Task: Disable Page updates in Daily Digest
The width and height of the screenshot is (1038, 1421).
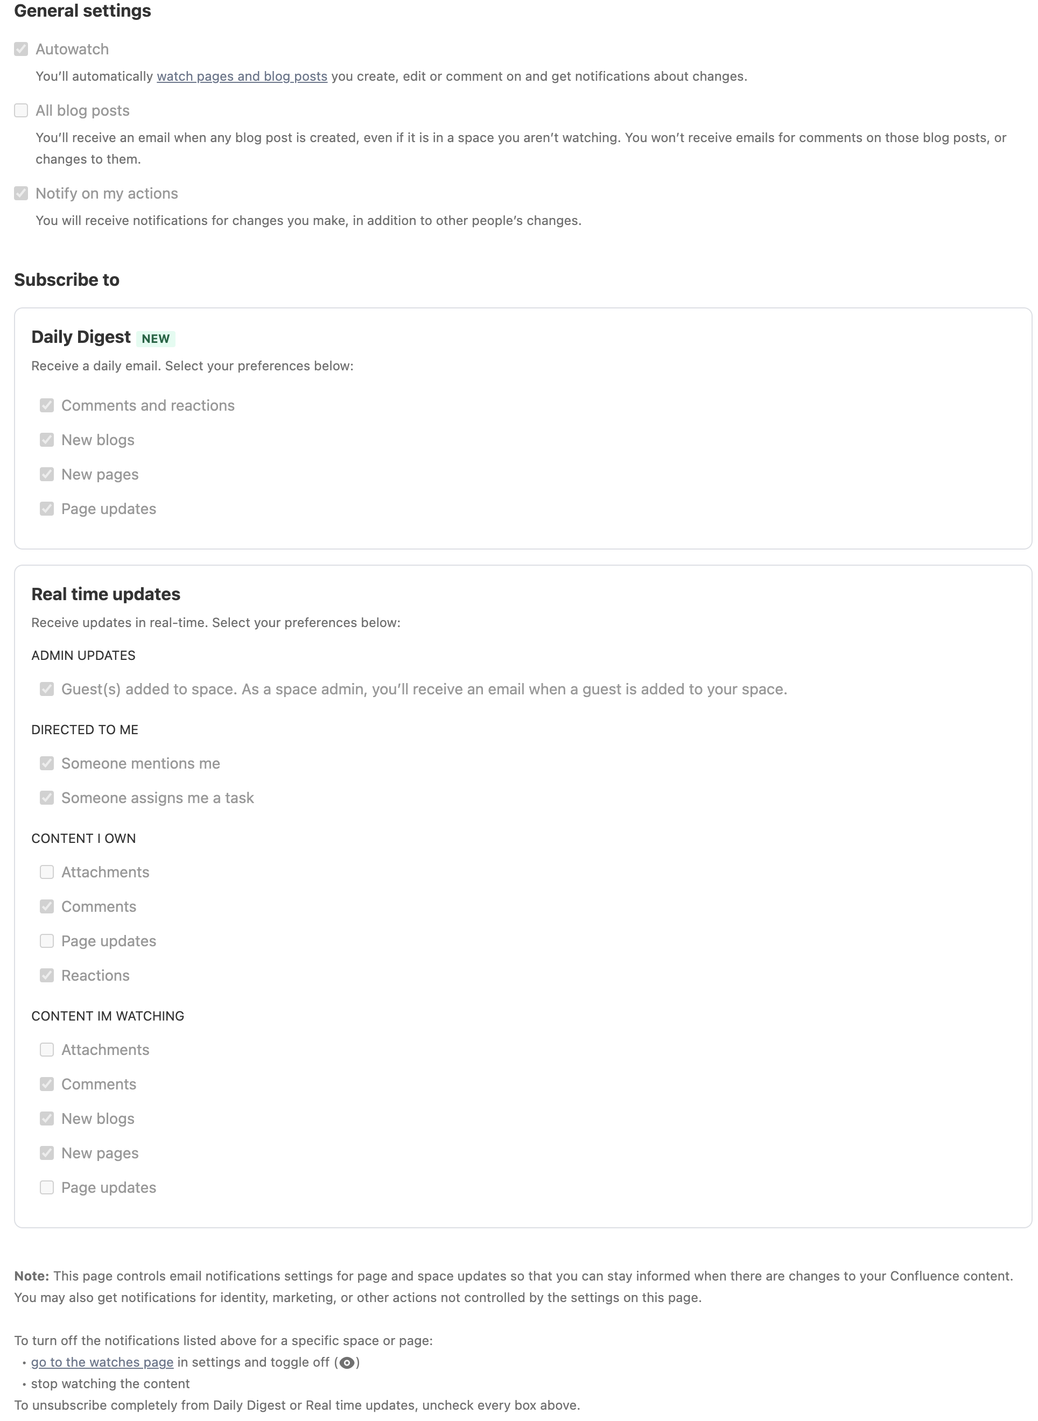Action: (47, 509)
